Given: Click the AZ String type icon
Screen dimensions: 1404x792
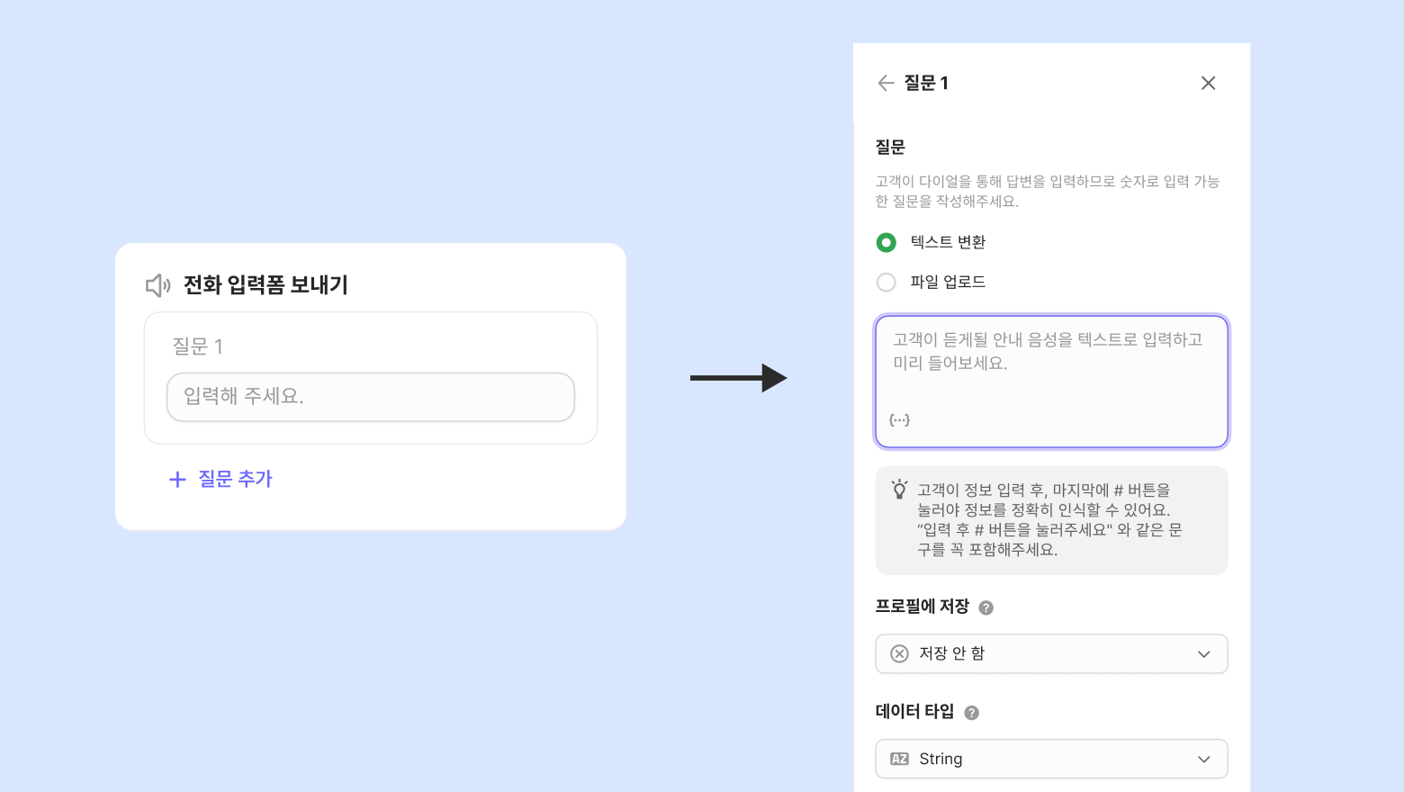Looking at the screenshot, I should 899,759.
